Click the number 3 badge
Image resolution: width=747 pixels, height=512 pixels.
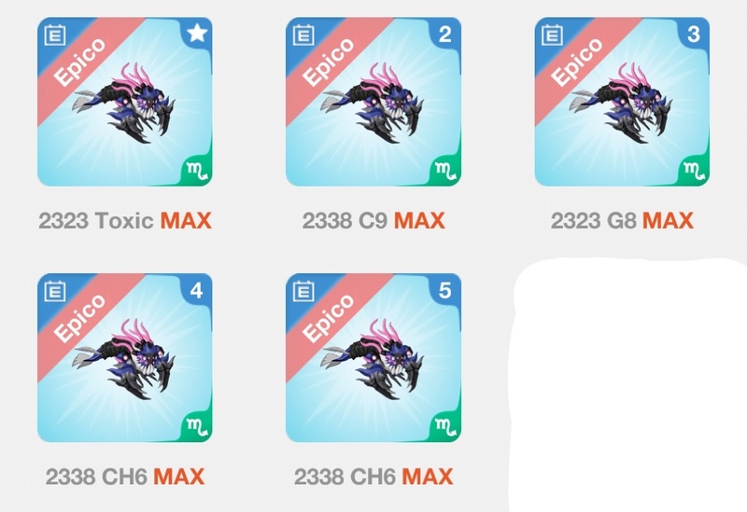[x=694, y=34]
